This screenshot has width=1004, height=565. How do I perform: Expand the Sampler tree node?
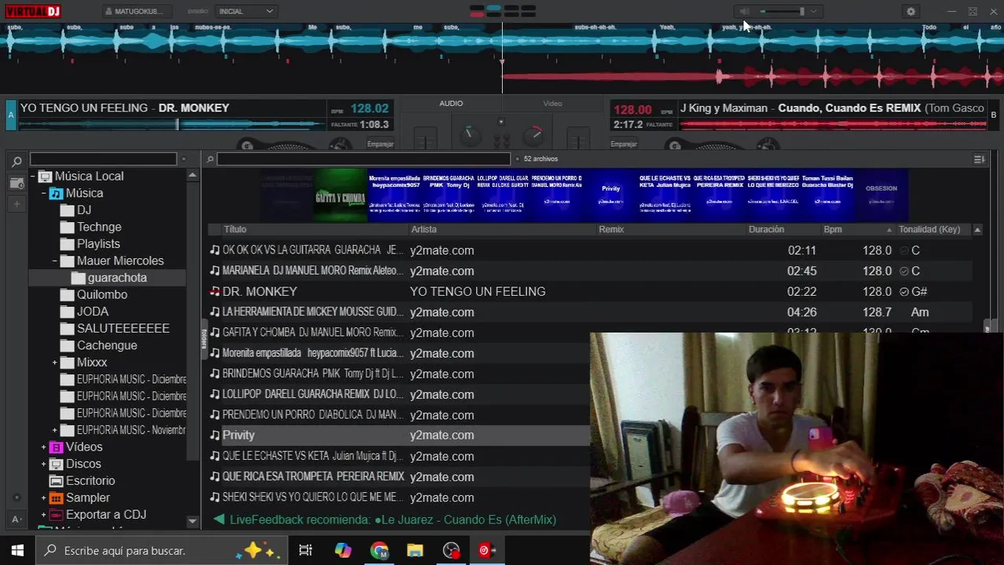[44, 498]
